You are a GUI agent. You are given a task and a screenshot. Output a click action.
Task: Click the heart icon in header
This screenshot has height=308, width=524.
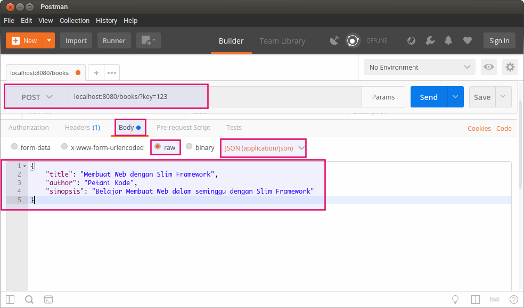pyautogui.click(x=467, y=40)
